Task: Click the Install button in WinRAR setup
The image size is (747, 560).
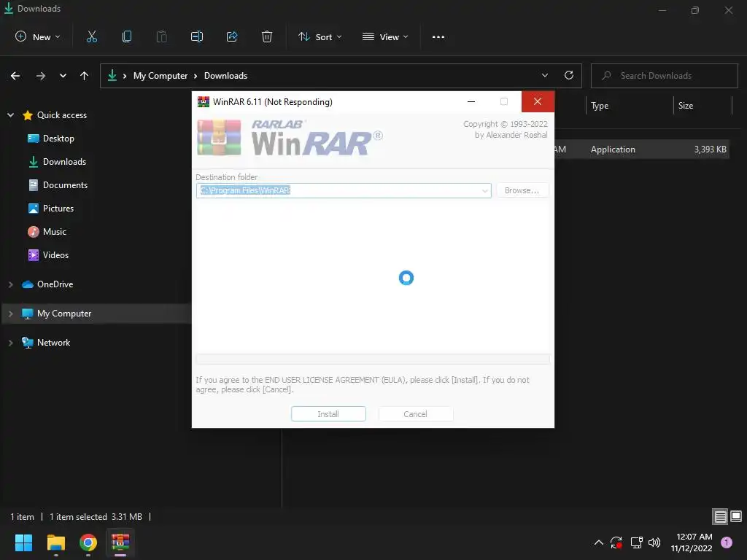Action: (328, 414)
